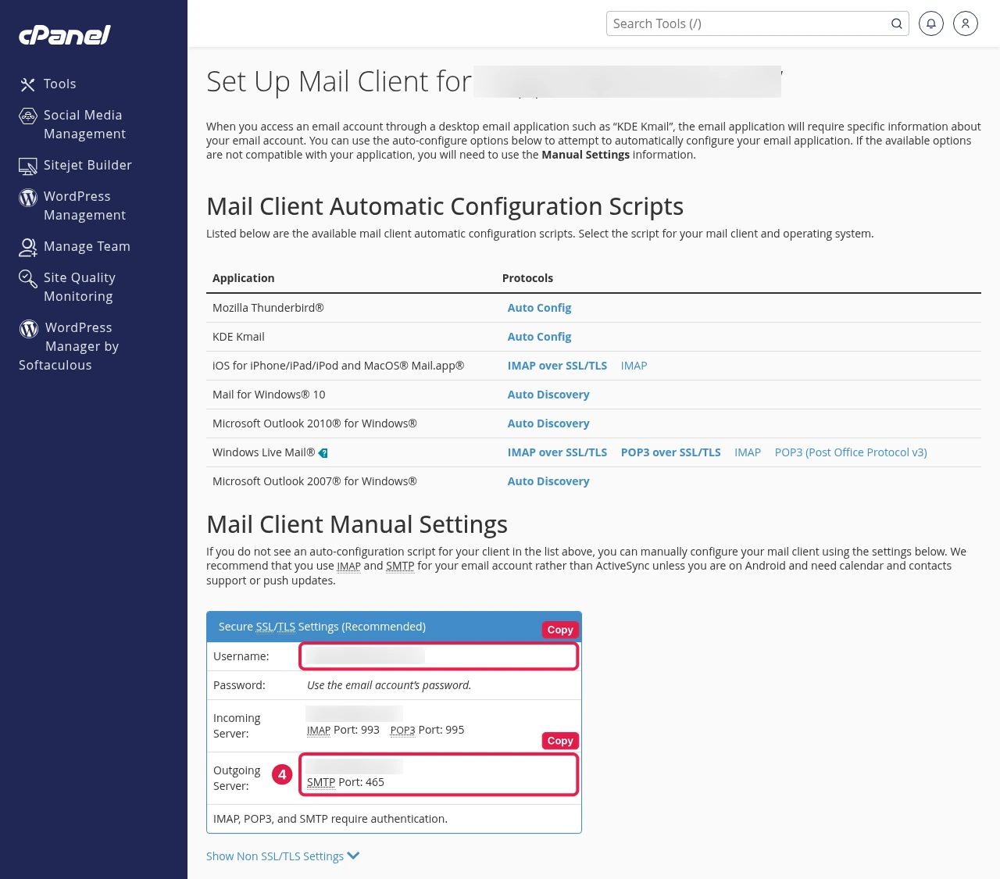Screen dimensions: 1000x879
Task: Click 'Use the email account's password.' text
Action: (x=389, y=685)
